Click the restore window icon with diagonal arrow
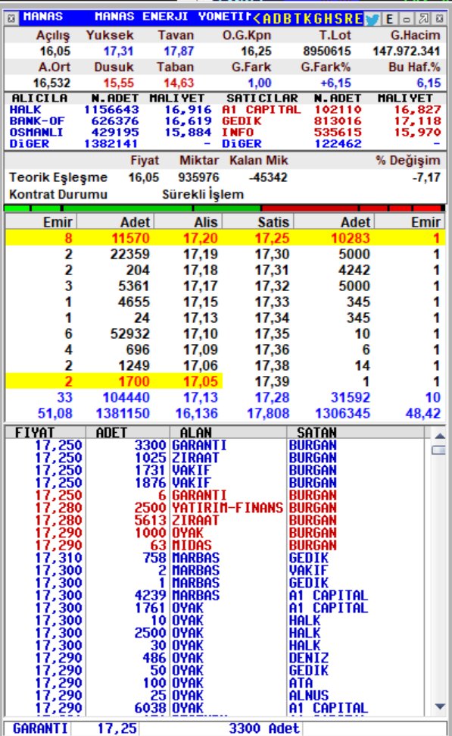This screenshot has height=736, width=452. (x=423, y=19)
